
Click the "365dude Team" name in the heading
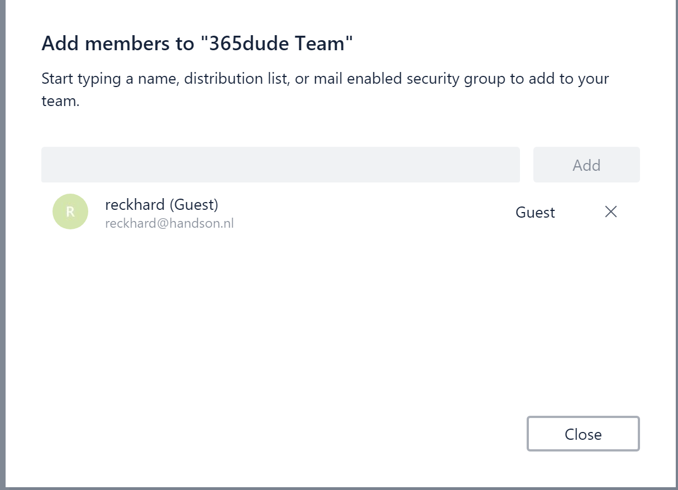point(276,44)
